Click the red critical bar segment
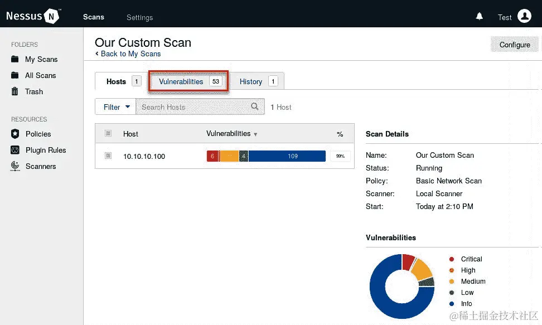This screenshot has width=542, height=325. pyautogui.click(x=212, y=156)
